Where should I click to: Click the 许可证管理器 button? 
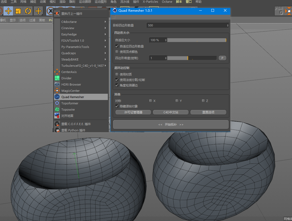click(x=133, y=112)
